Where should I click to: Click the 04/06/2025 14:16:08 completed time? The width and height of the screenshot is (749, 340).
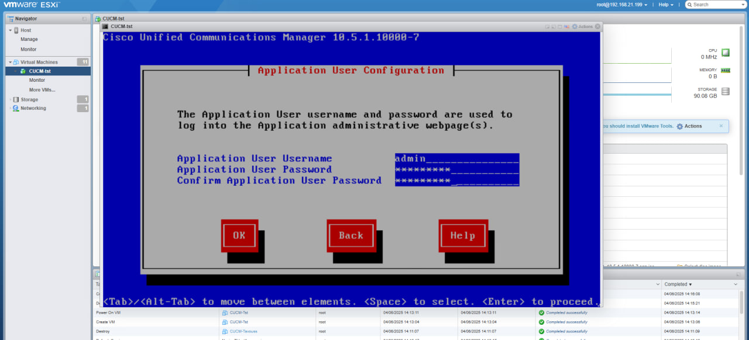click(x=682, y=294)
